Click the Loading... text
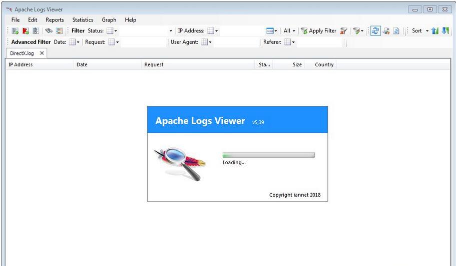Screen dimensions: 456x266 pos(234,162)
